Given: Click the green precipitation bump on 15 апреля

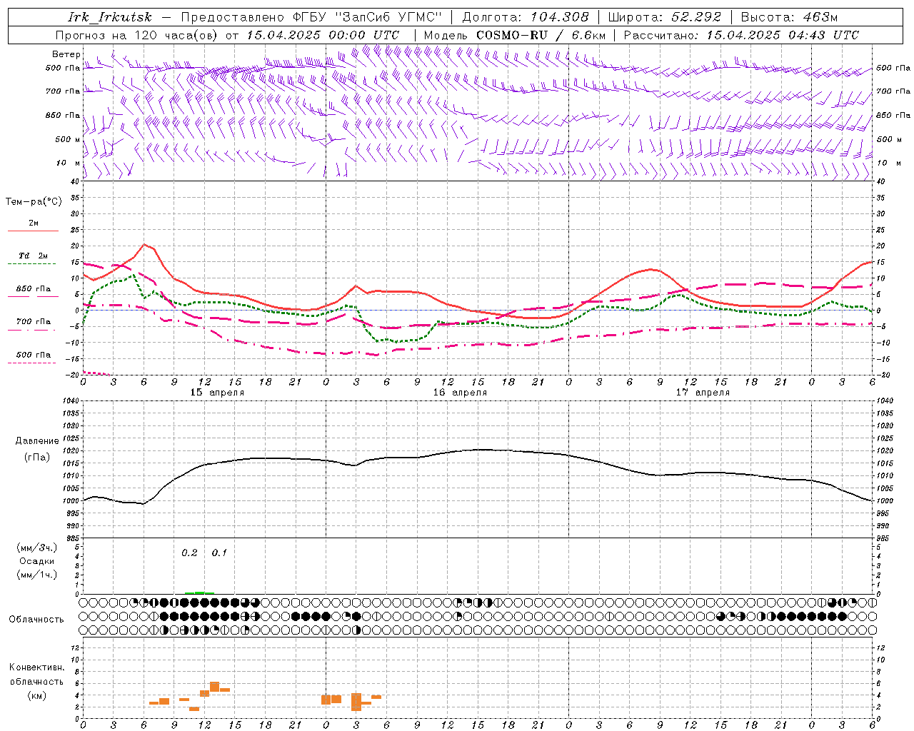Looking at the screenshot, I should point(199,593).
